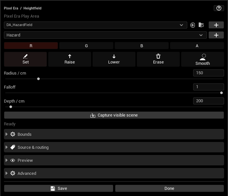This screenshot has width=228, height=196.
Task: Save the heightfield
Action: (58, 189)
